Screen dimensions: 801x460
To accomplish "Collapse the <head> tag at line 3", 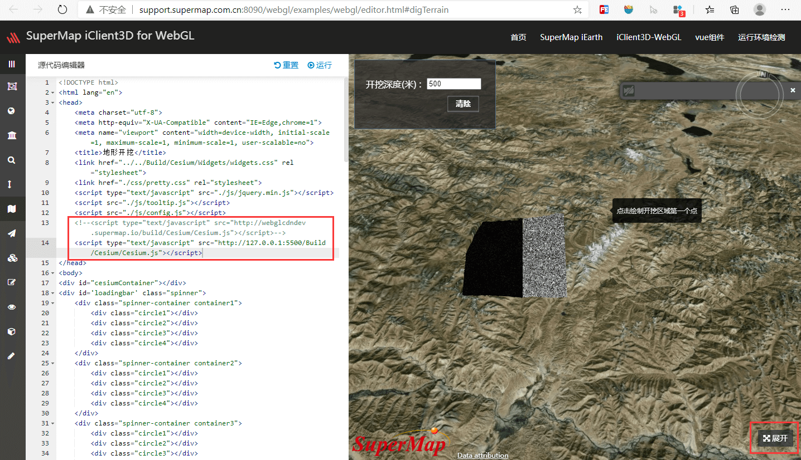I will coord(52,102).
